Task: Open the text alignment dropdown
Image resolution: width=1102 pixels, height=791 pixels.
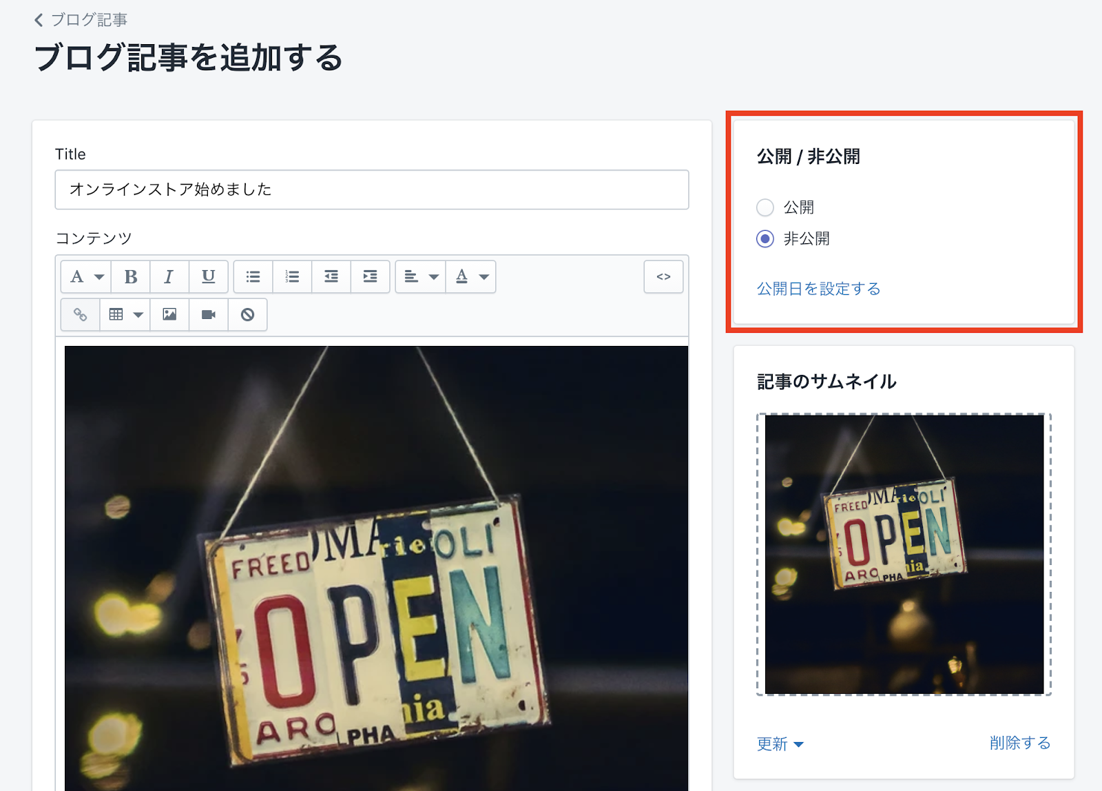Action: [x=420, y=277]
